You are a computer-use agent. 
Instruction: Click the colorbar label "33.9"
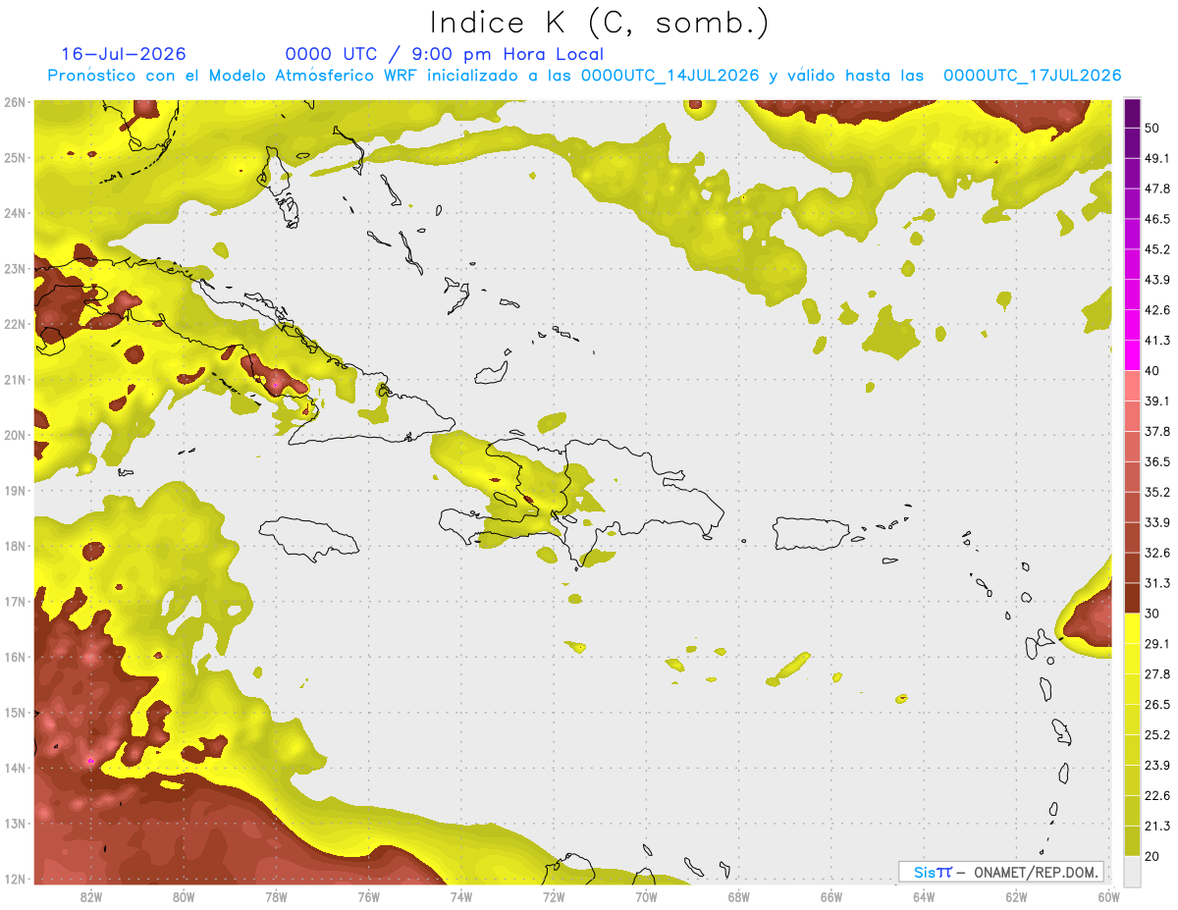1157,522
